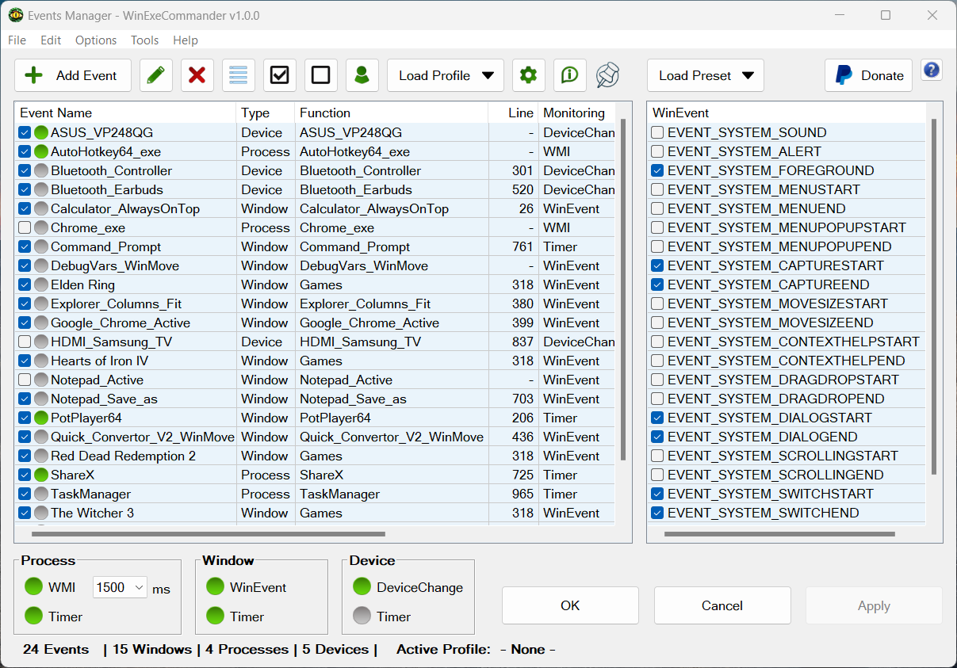This screenshot has height=668, width=957.
Task: Uncheck EVENT_SYSTEM_FOREGROUND checkbox
Action: [x=657, y=170]
